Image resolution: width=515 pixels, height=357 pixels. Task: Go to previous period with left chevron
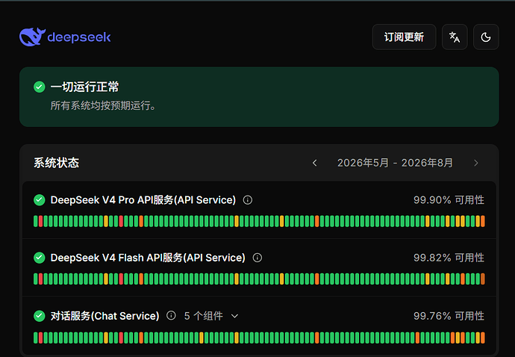point(315,163)
